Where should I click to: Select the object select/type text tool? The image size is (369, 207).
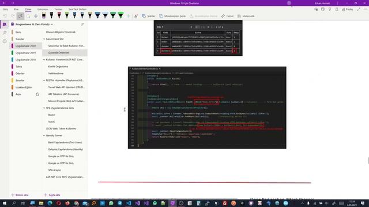[21, 16]
